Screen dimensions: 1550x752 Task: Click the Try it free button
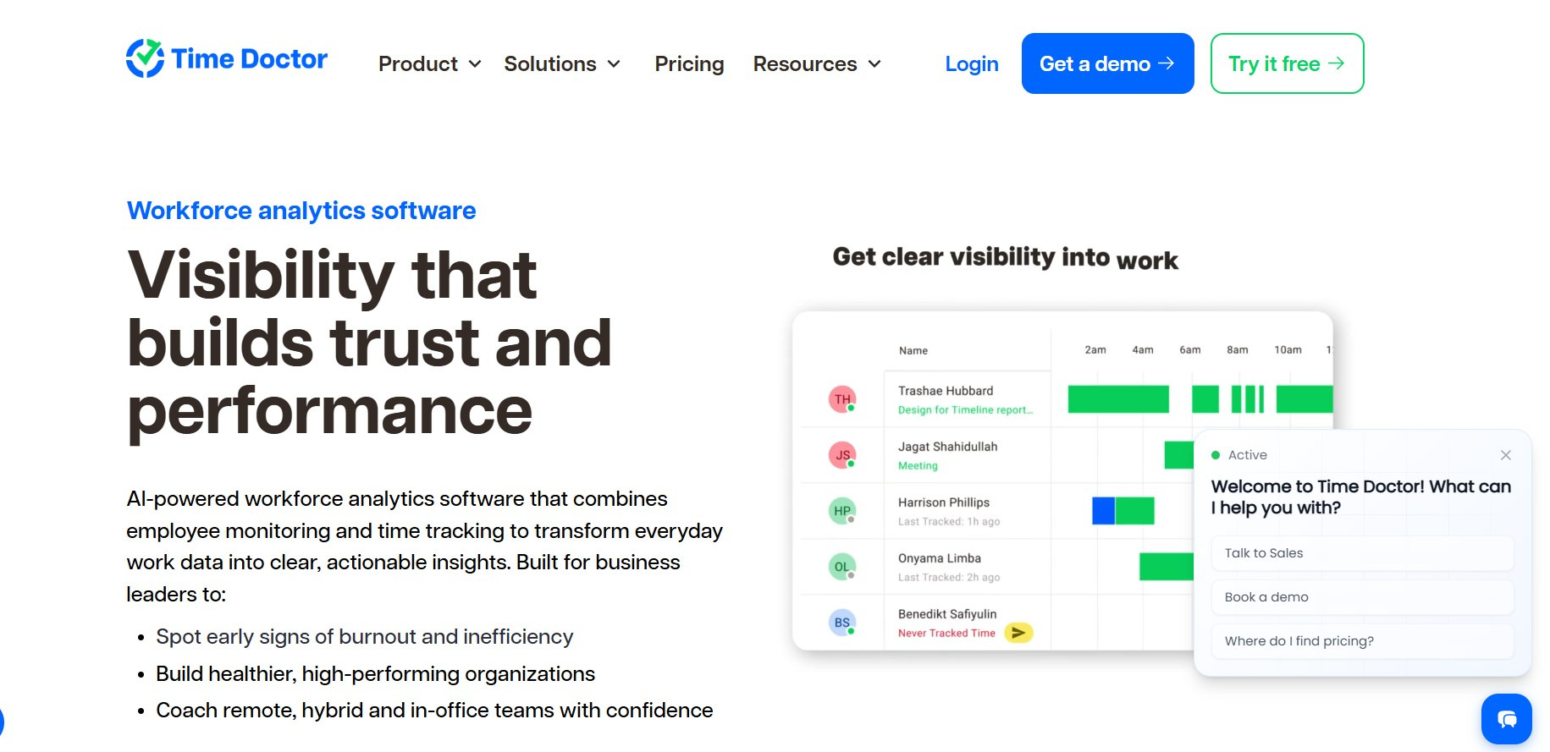pyautogui.click(x=1287, y=63)
